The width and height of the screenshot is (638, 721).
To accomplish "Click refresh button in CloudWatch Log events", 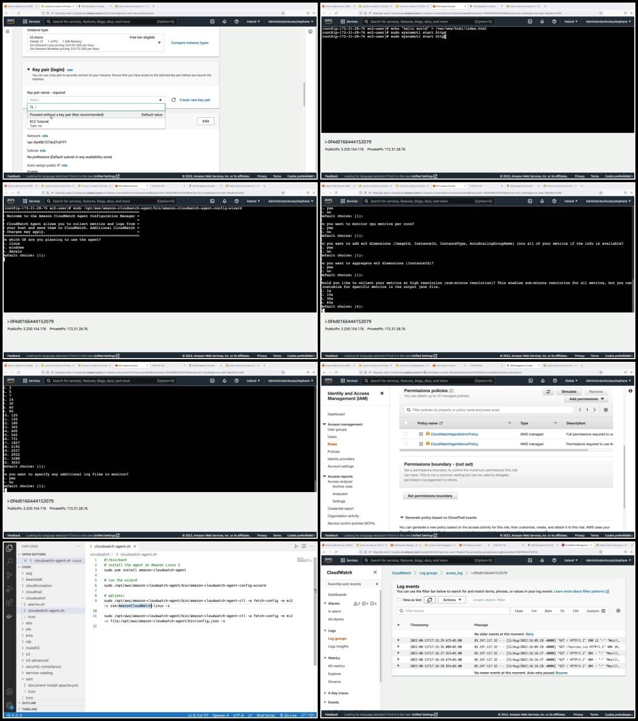I will coord(430,600).
